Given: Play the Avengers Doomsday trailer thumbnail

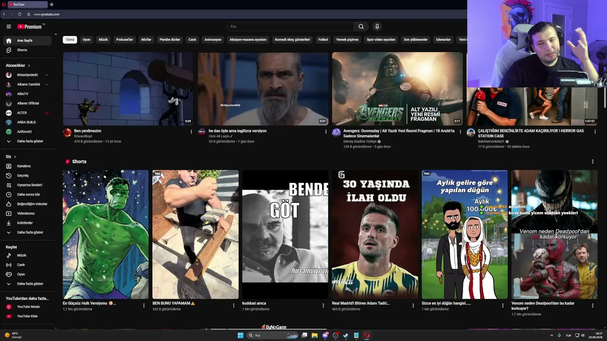Looking at the screenshot, I should (397, 89).
